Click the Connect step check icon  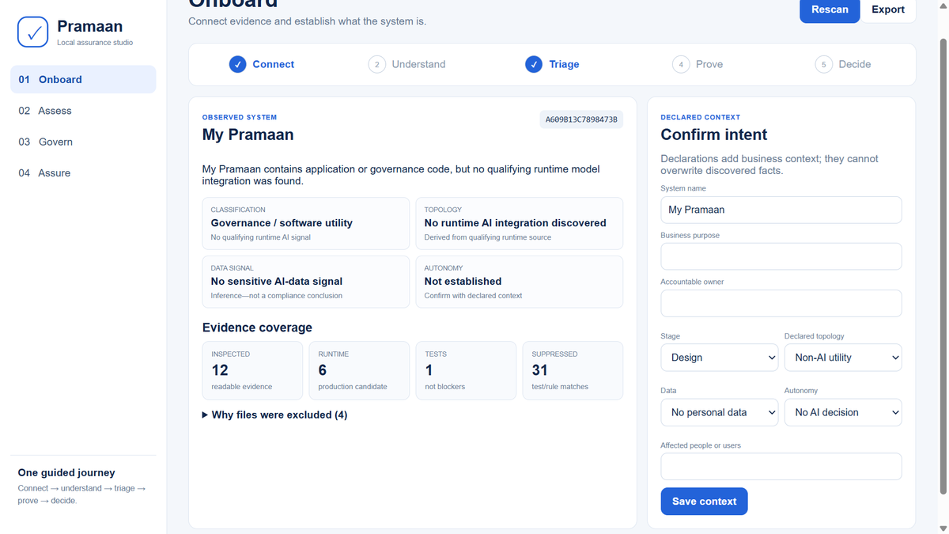237,64
